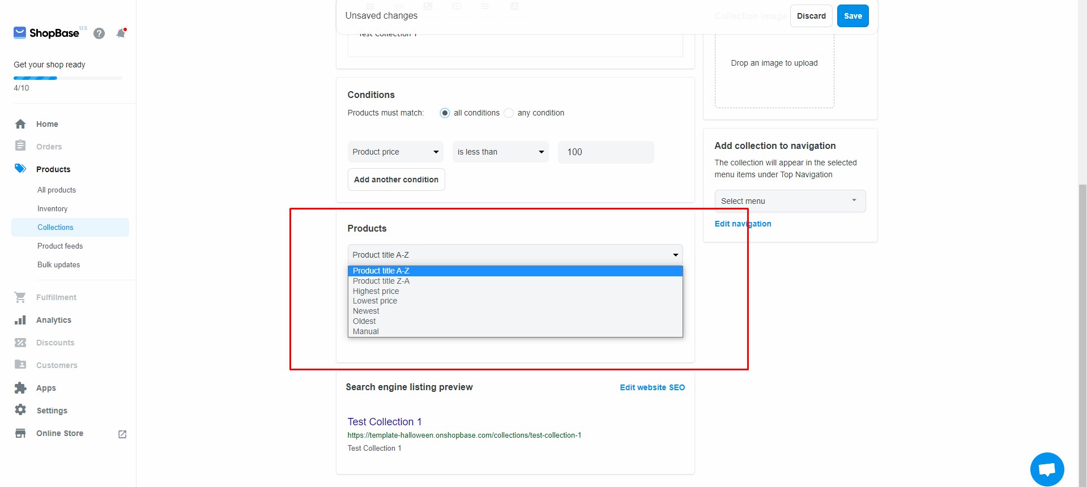Open the Inventory sidebar item
Image resolution: width=1087 pixels, height=487 pixels.
pos(53,209)
